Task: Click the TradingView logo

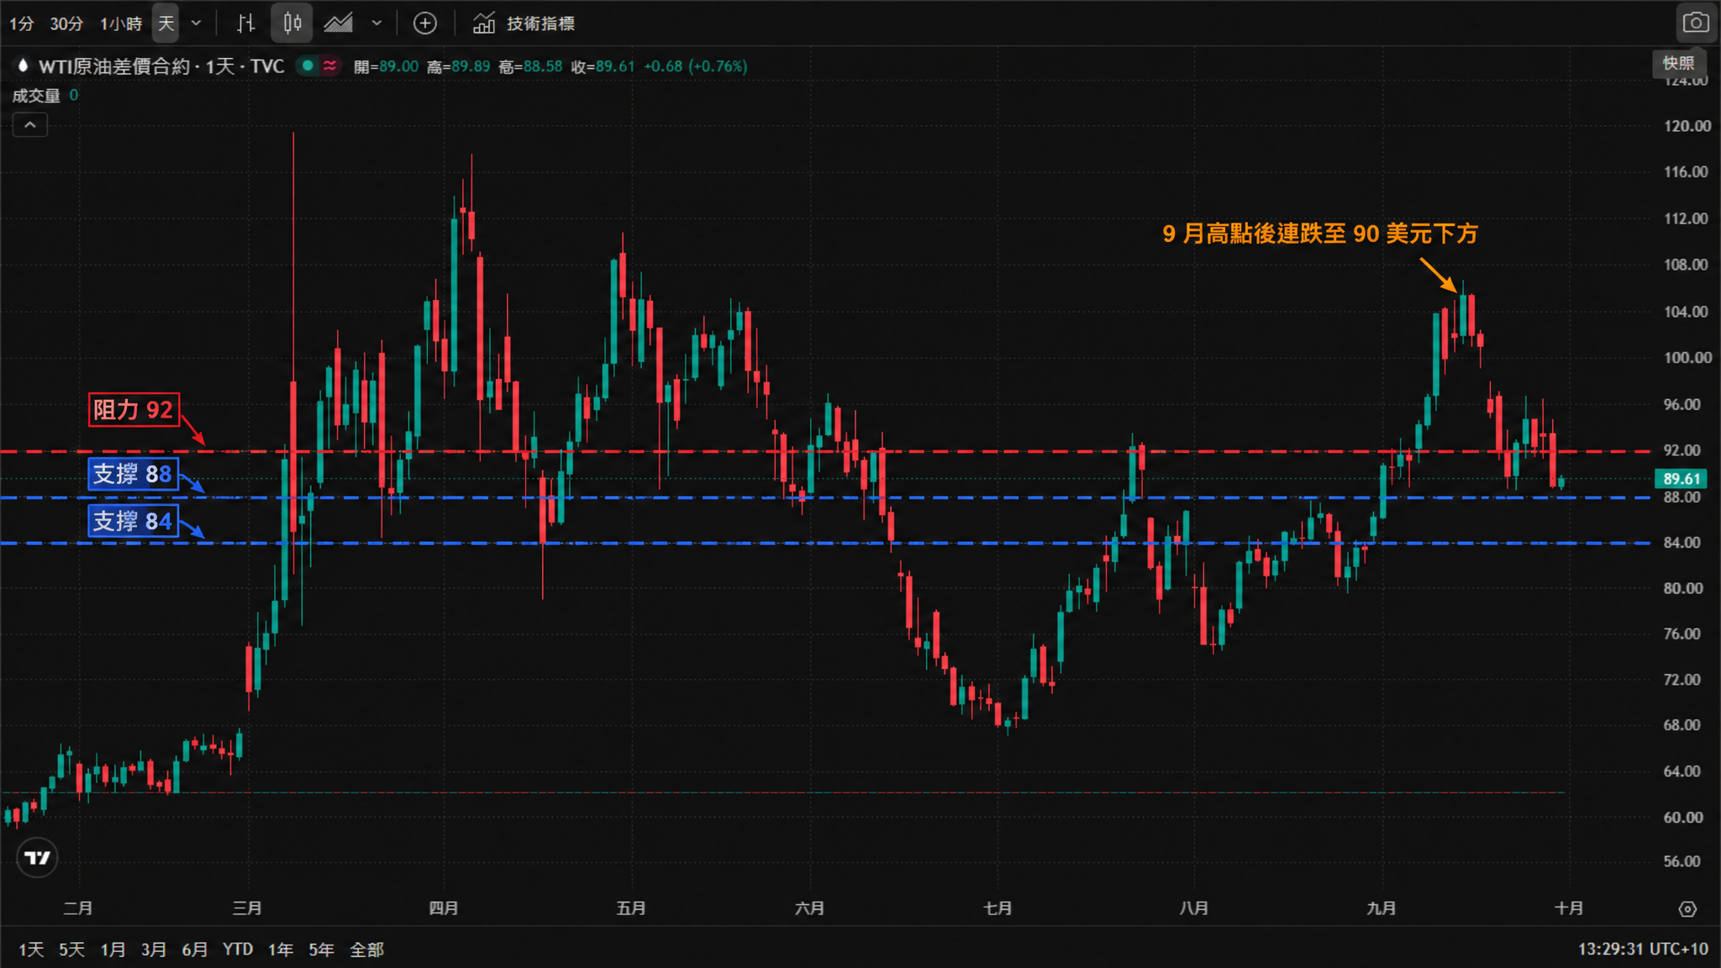Action: click(37, 857)
